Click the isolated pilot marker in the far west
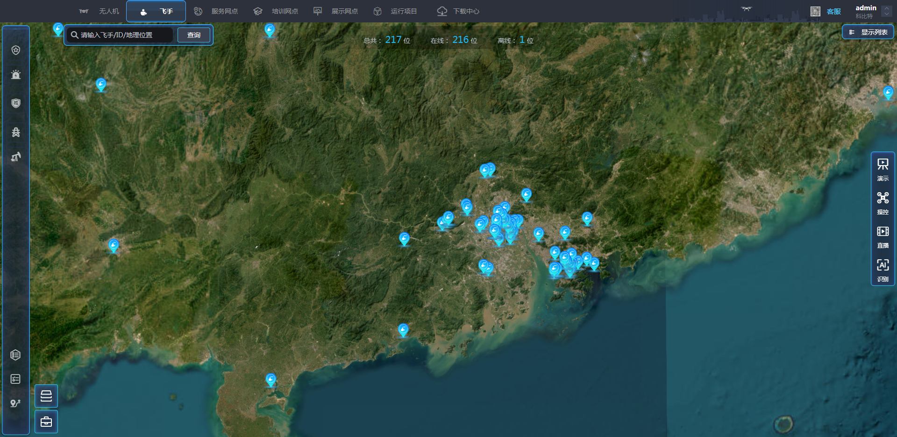This screenshot has width=897, height=437. [114, 245]
